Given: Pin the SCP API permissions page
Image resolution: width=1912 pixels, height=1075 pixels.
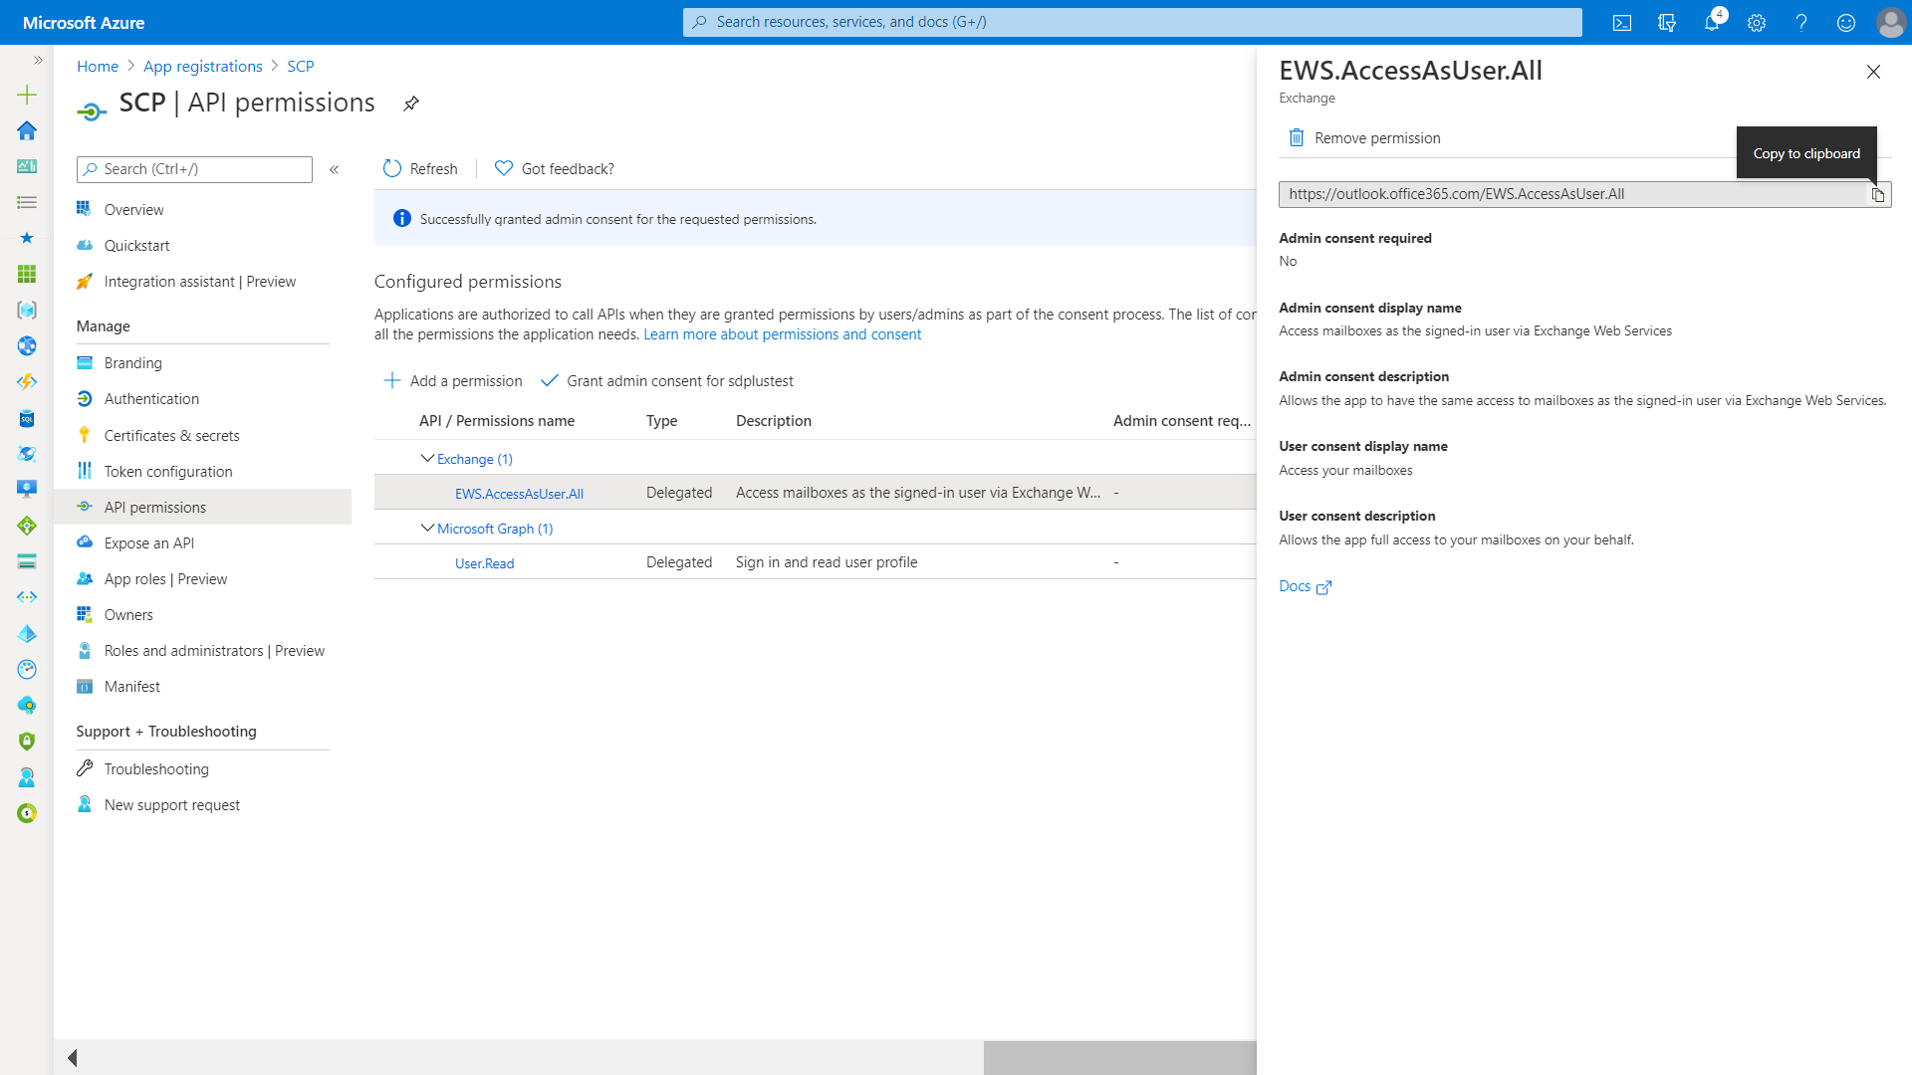Looking at the screenshot, I should [x=411, y=104].
